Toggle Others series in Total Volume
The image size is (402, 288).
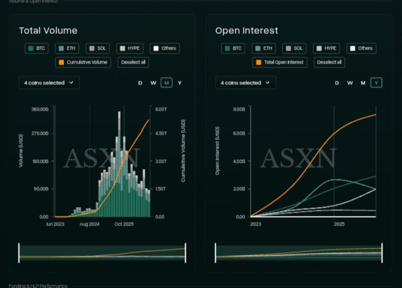pos(164,48)
